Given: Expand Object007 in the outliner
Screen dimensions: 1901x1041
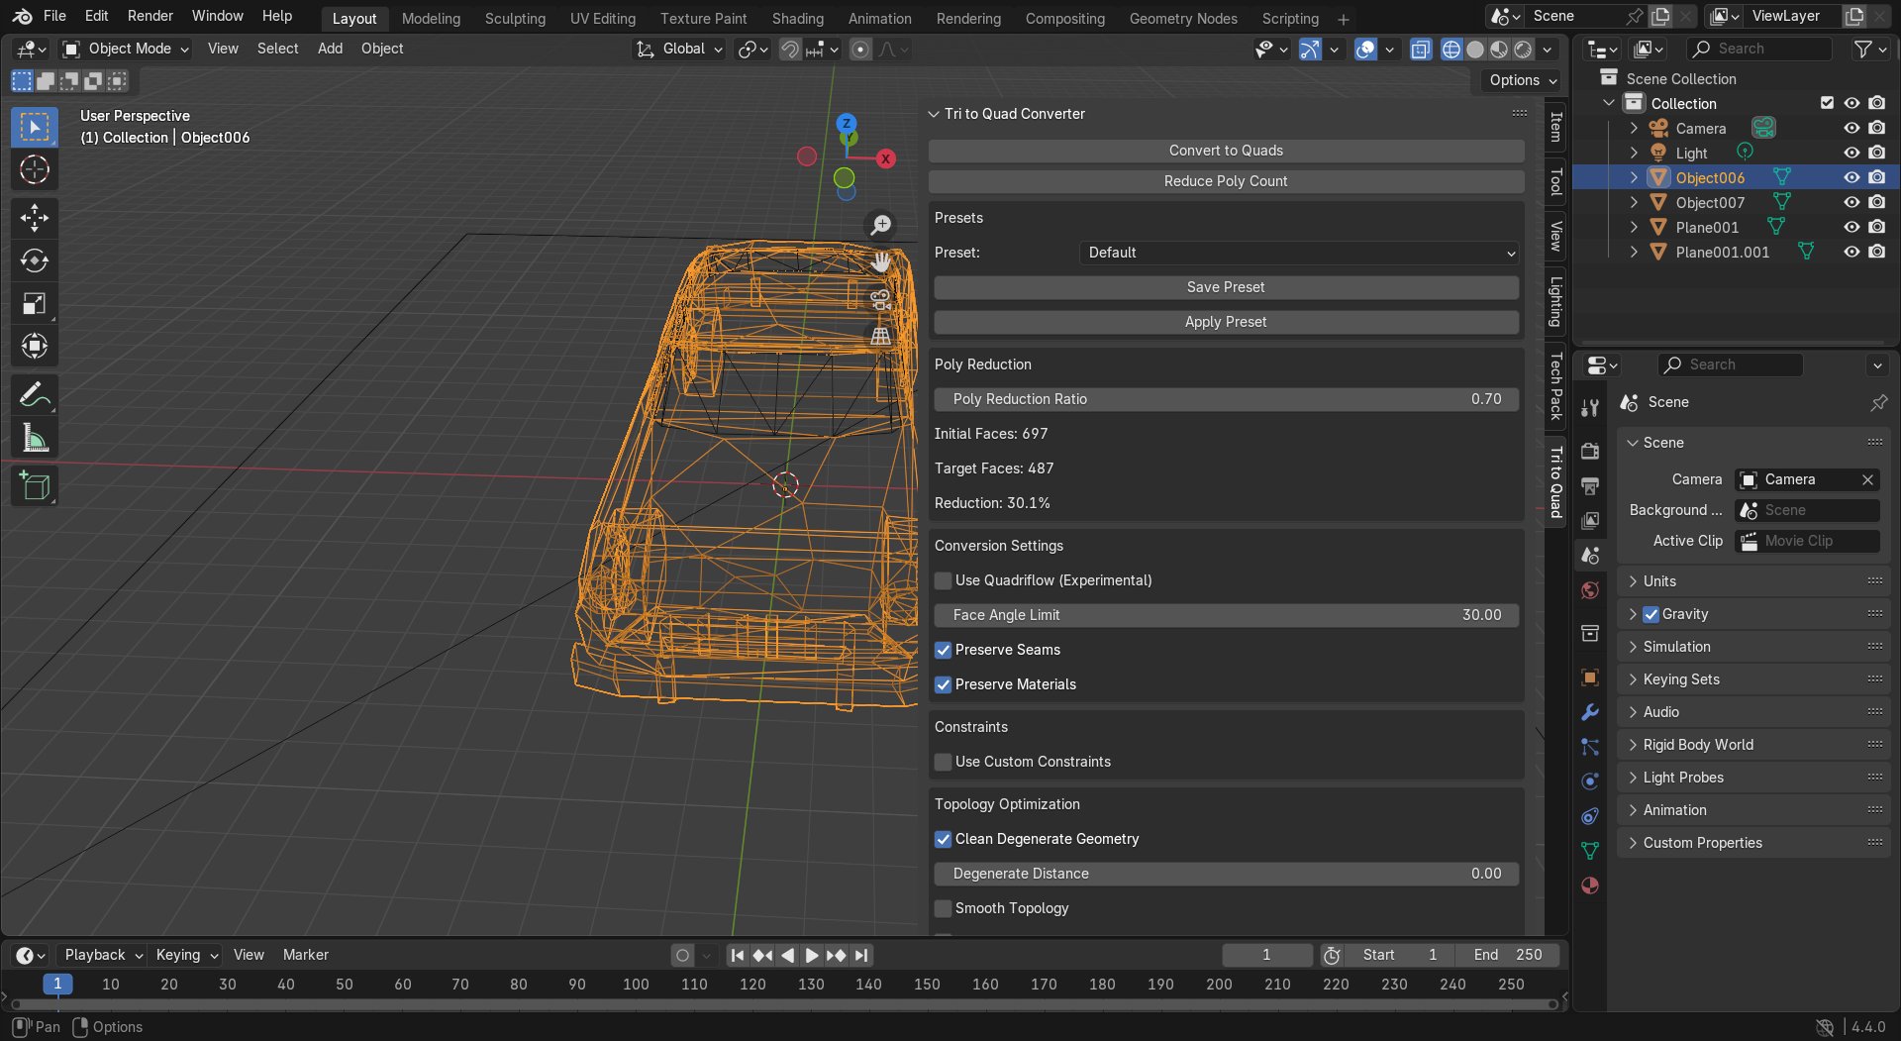Looking at the screenshot, I should click(1634, 202).
